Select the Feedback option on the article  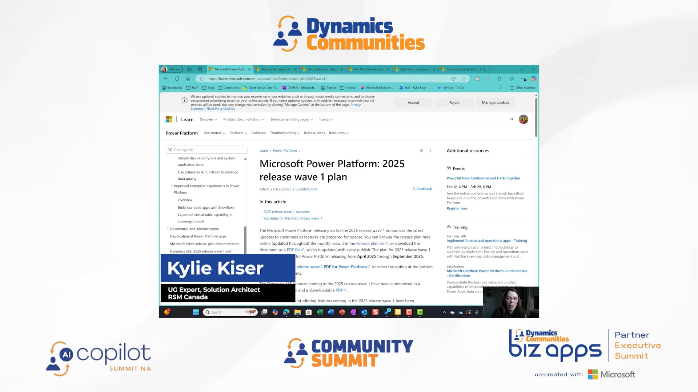click(x=422, y=189)
